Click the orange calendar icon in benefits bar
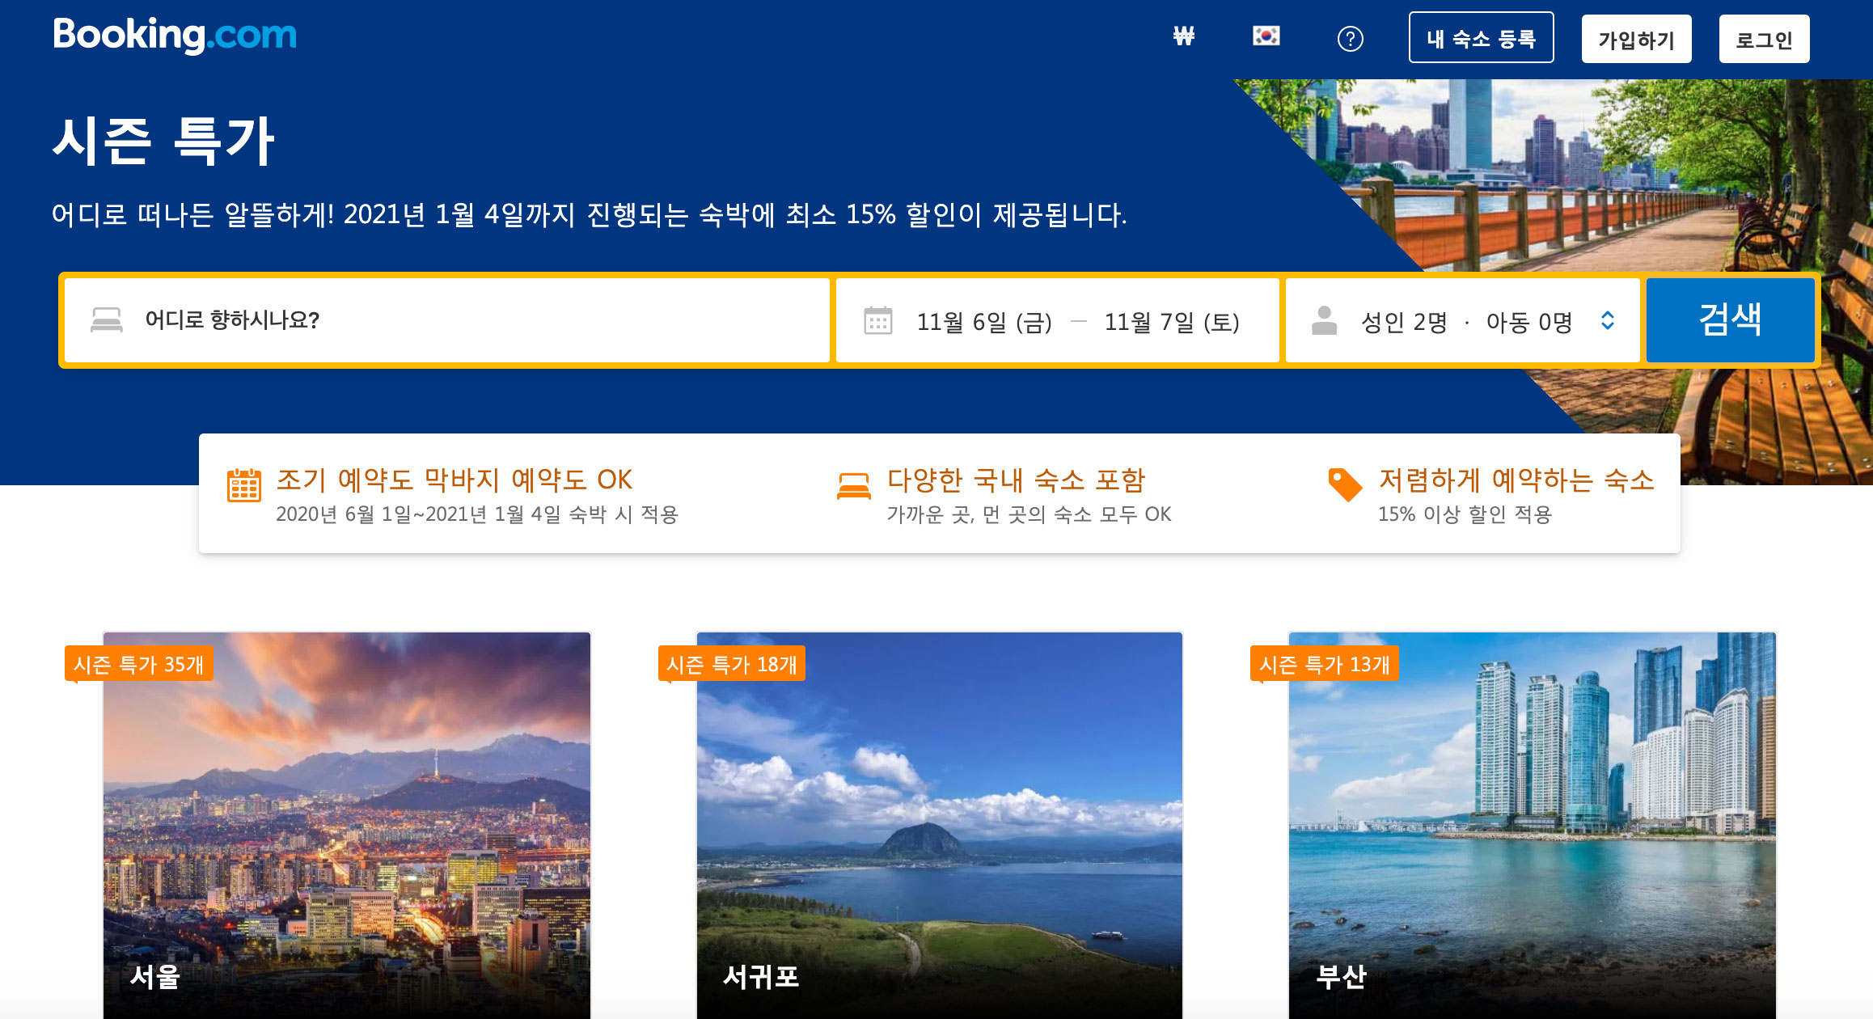This screenshot has height=1019, width=1873. point(243,485)
